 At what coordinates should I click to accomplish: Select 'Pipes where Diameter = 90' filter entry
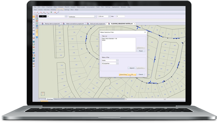tap(109, 39)
